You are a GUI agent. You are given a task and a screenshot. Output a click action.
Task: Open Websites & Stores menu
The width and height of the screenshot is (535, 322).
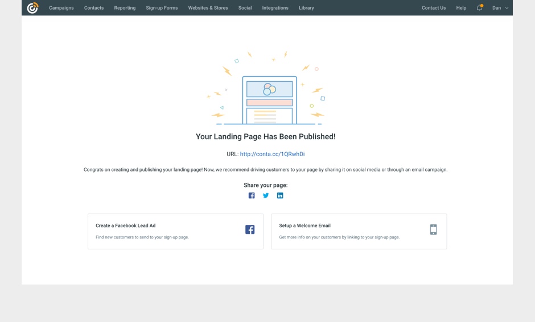pos(208,8)
